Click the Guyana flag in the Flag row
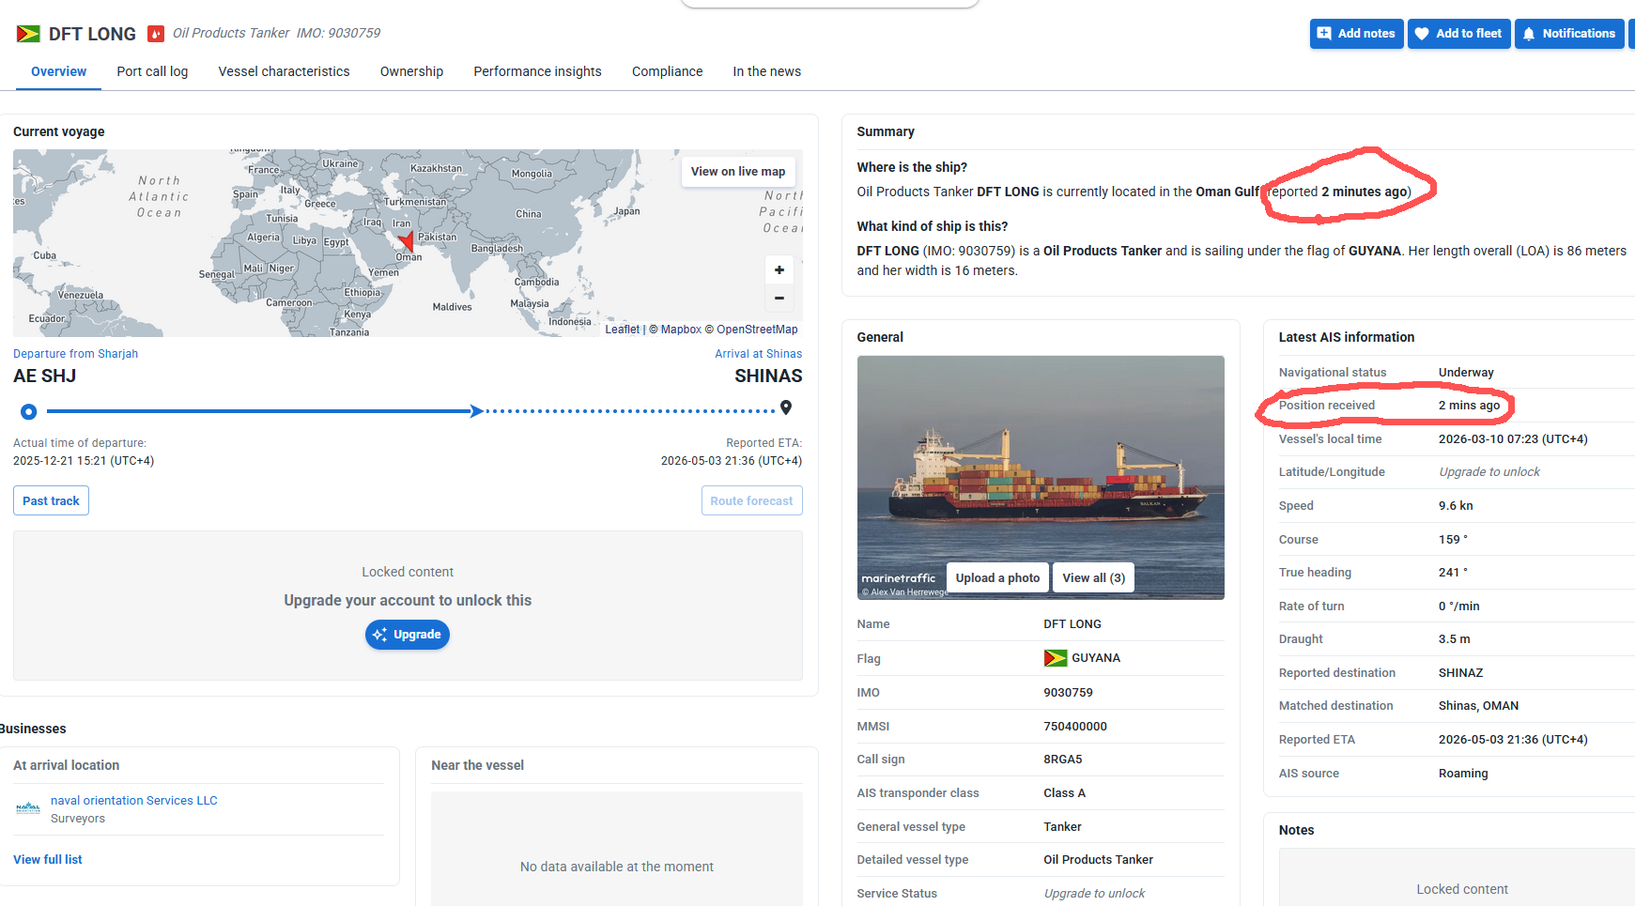 (x=1055, y=658)
